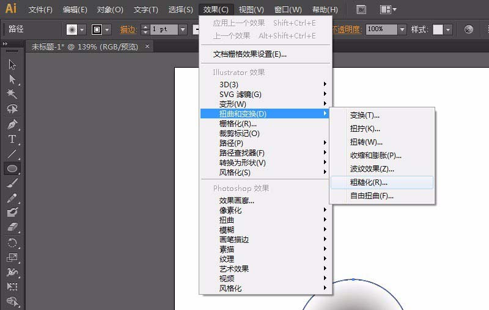The height and width of the screenshot is (310, 489).
Task: Select the Lasso tool
Action: [12, 109]
